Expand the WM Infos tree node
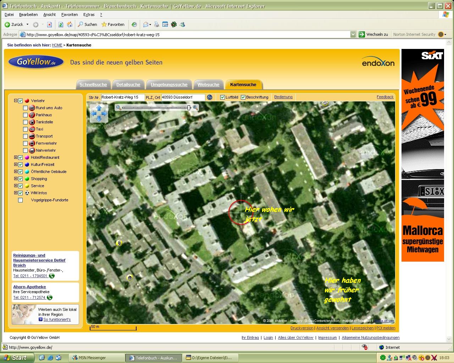The image size is (454, 363). coord(16,193)
